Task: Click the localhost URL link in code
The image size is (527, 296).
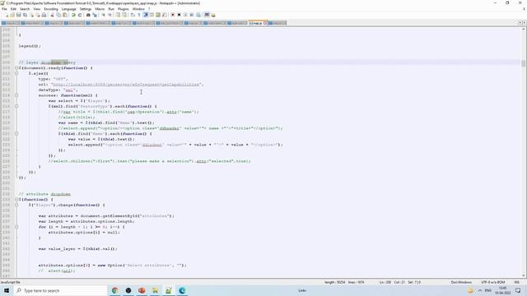Action: pyautogui.click(x=127, y=84)
